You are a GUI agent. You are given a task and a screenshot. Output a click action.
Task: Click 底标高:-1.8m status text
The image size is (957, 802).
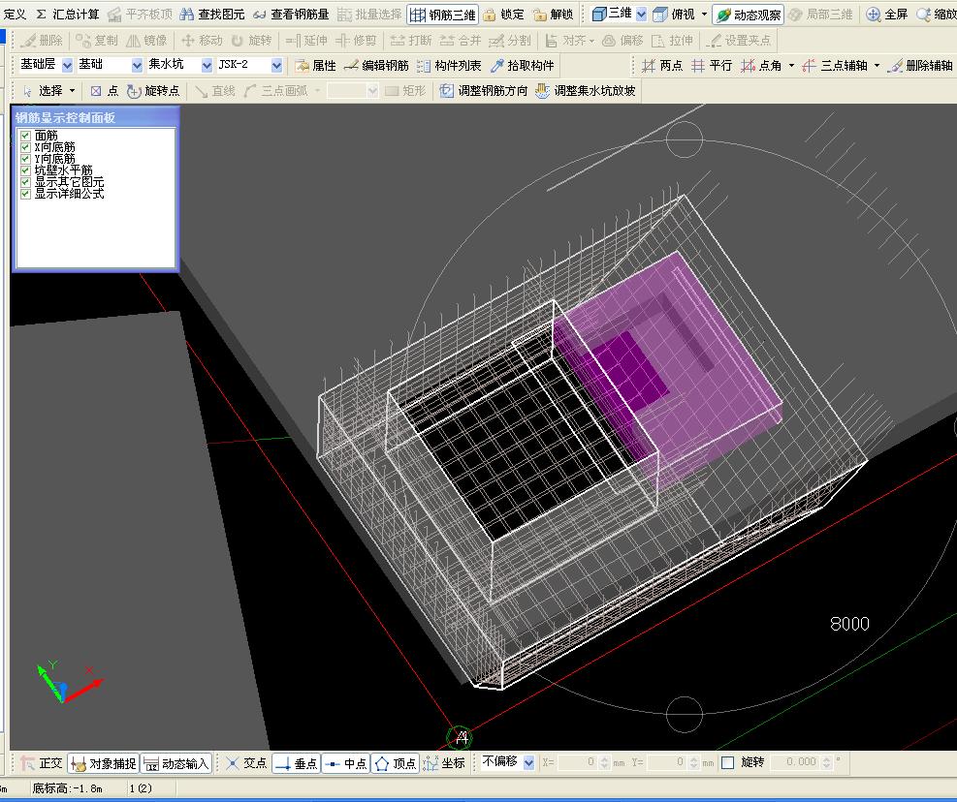tap(67, 788)
